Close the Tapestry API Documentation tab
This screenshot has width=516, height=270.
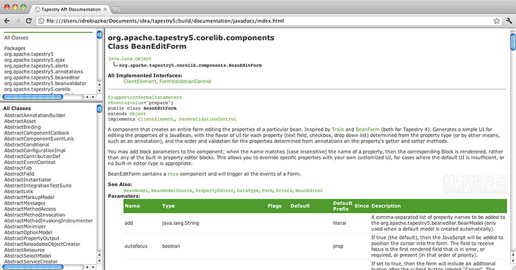[105, 10]
